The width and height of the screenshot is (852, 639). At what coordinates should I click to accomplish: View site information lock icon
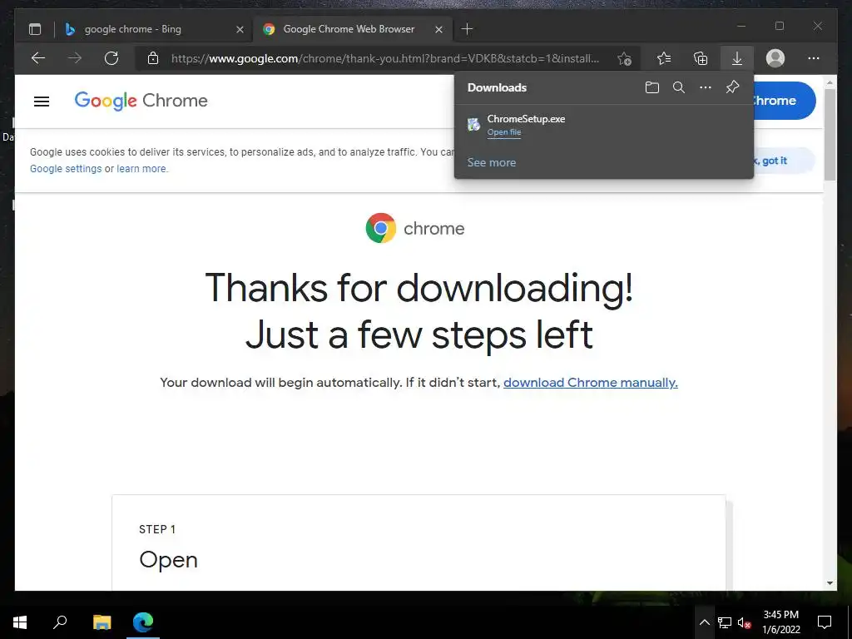pyautogui.click(x=153, y=58)
